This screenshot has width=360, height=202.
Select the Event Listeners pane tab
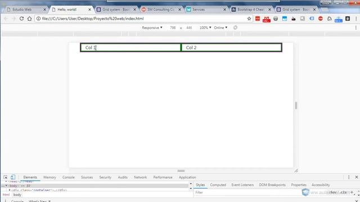(x=242, y=185)
